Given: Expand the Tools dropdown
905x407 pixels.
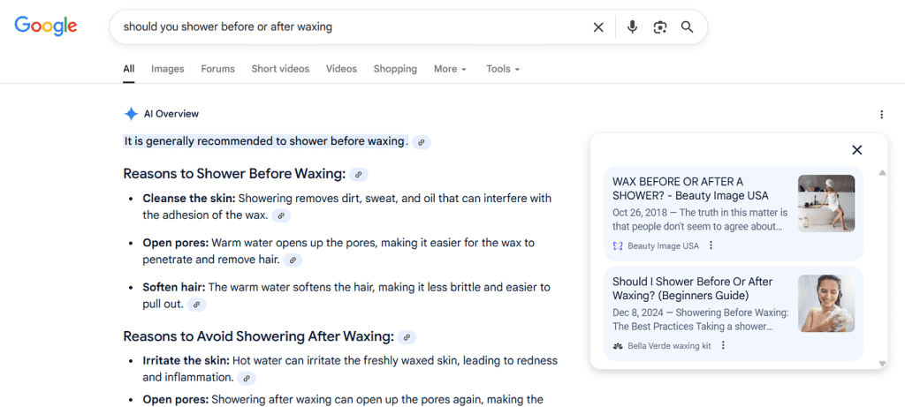Looking at the screenshot, I should tap(503, 69).
